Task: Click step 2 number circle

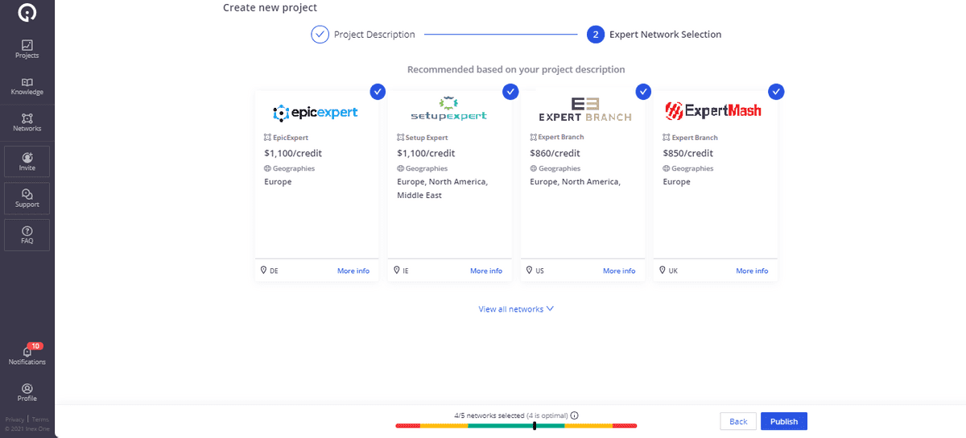Action: pyautogui.click(x=595, y=35)
